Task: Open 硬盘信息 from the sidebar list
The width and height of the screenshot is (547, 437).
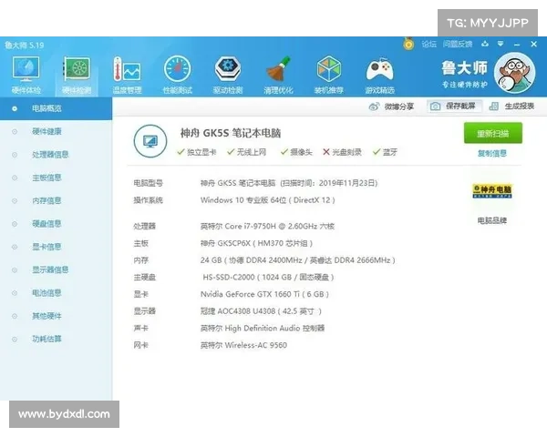Action: (46, 224)
